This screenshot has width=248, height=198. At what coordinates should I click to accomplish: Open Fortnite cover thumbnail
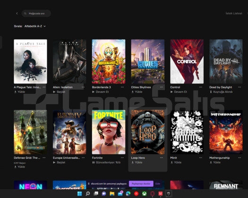(x=109, y=132)
